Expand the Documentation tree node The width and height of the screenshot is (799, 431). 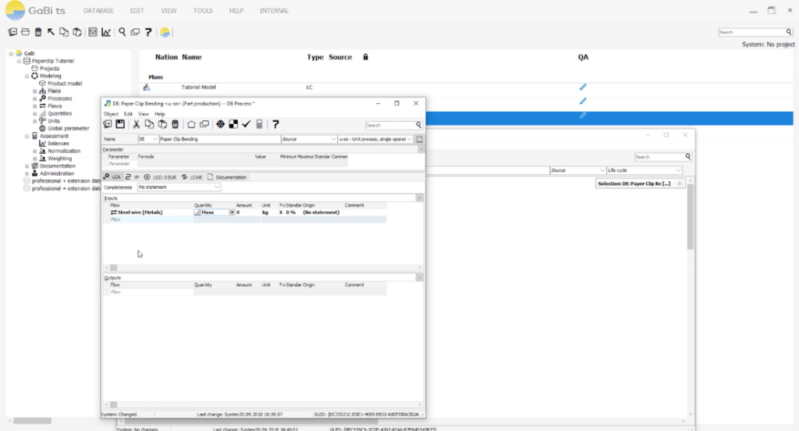(27, 166)
